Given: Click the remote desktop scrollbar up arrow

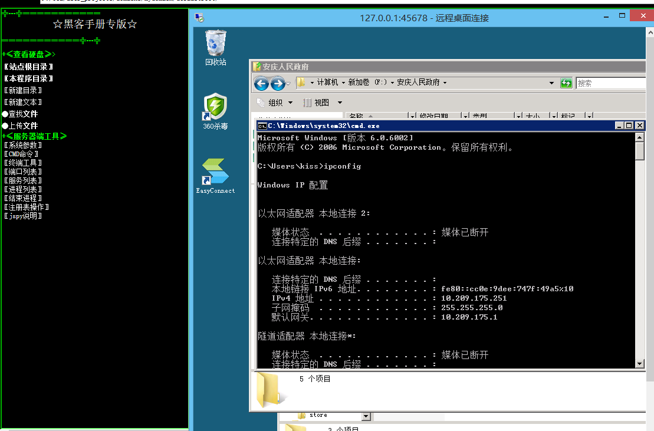Looking at the screenshot, I should click(650, 32).
